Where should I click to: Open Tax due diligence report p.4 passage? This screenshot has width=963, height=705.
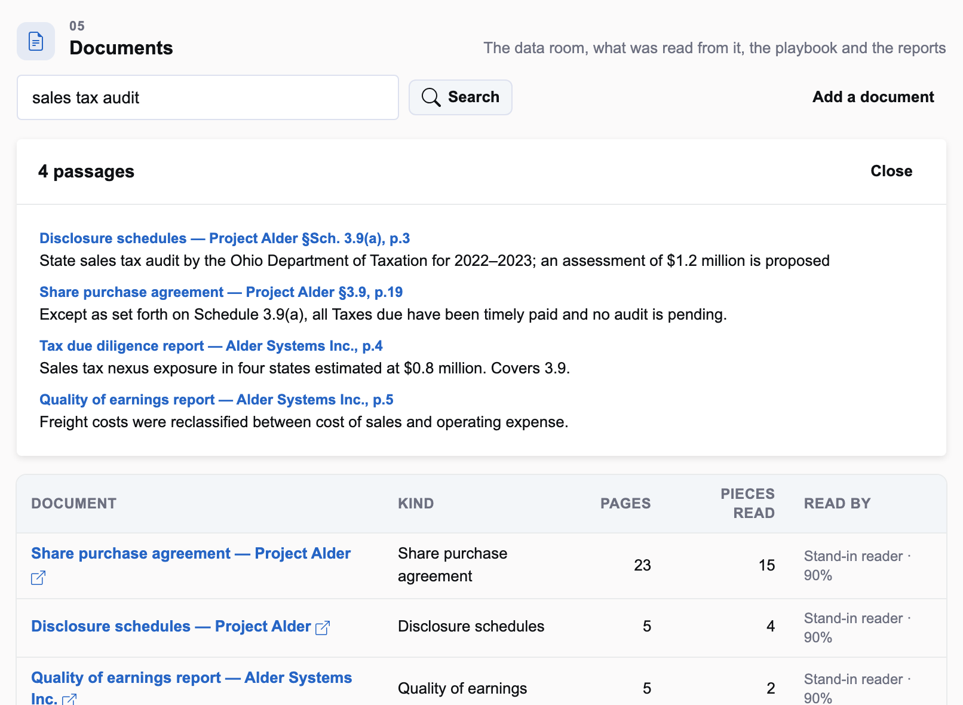tap(211, 346)
